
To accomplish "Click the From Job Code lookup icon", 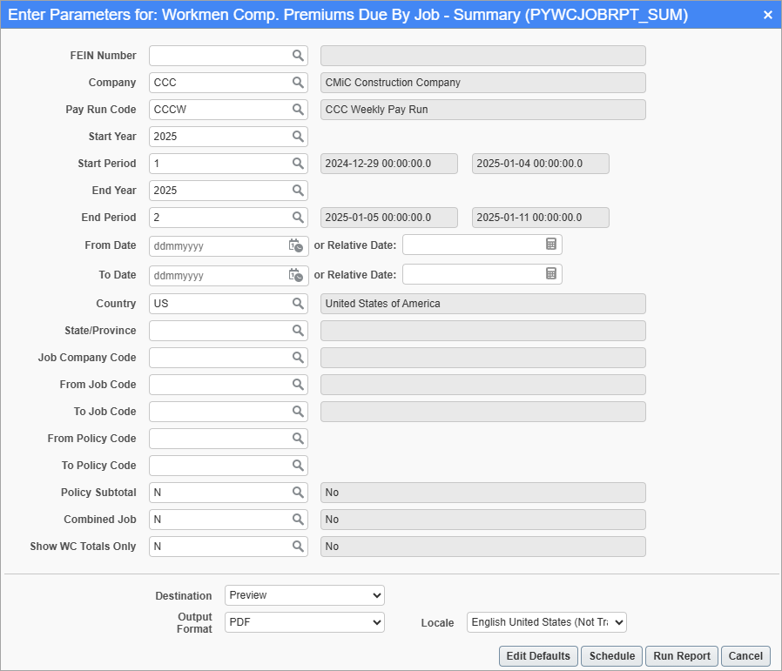I will [x=298, y=385].
